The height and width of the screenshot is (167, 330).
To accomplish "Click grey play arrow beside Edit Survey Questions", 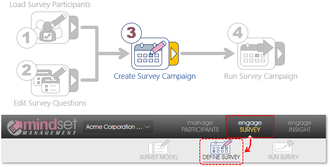I will pyautogui.click(x=74, y=80).
